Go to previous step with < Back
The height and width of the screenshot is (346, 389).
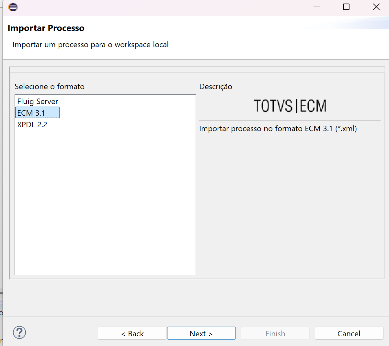[x=132, y=333]
